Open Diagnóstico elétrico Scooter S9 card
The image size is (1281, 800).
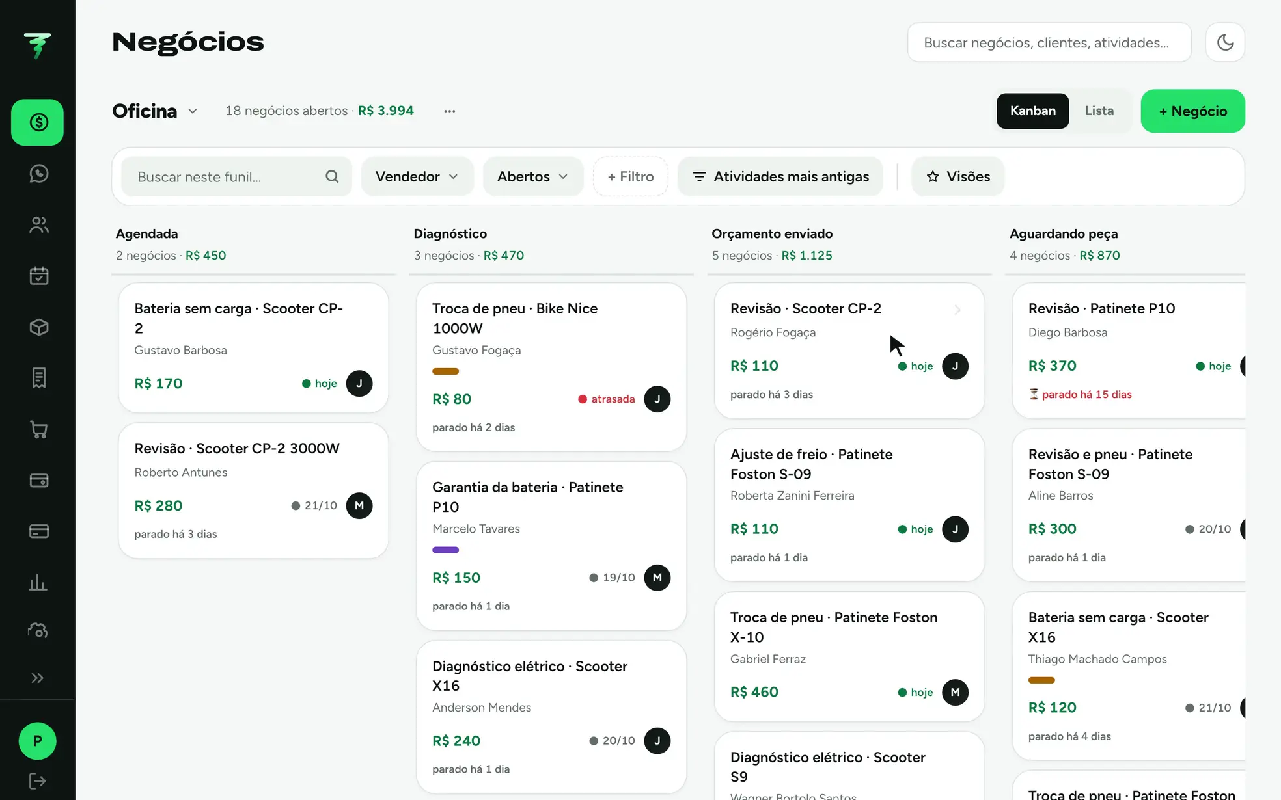849,766
